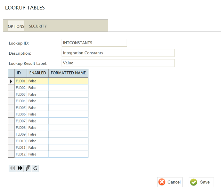This screenshot has width=221, height=196.
Task: Save the lookup table
Action: [201, 182]
